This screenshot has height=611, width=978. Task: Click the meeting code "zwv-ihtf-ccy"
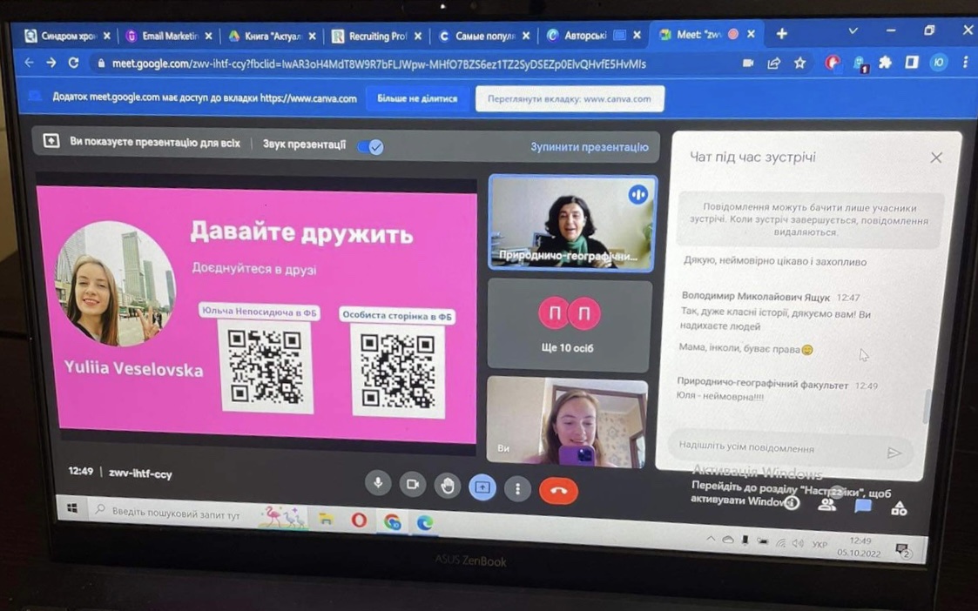[140, 473]
